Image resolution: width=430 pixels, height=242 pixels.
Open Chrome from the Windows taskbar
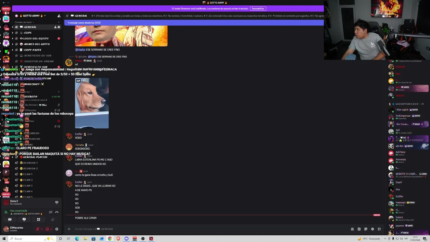(110, 239)
